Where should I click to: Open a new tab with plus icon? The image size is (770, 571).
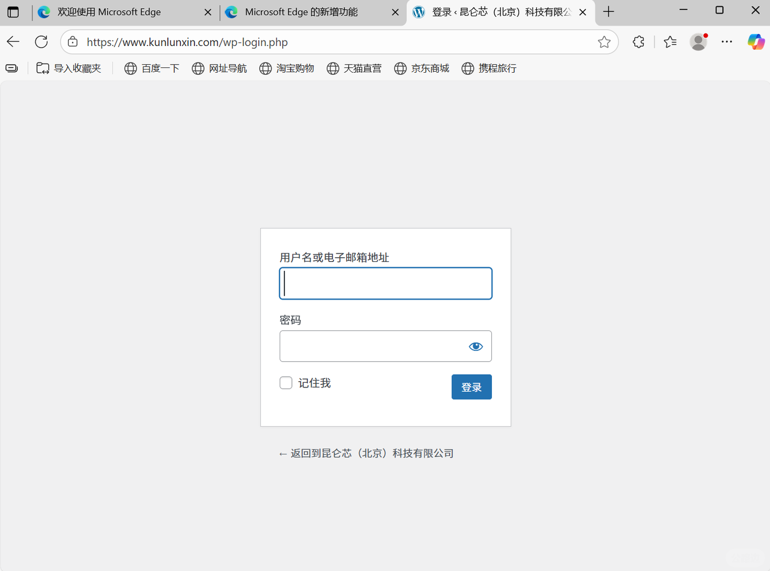609,12
